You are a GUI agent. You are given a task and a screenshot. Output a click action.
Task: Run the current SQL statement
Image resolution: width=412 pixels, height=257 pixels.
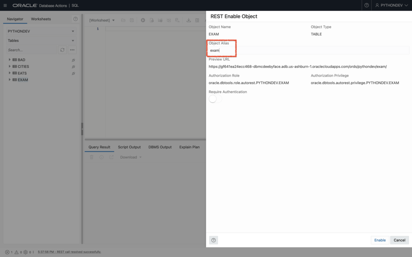coord(143,20)
